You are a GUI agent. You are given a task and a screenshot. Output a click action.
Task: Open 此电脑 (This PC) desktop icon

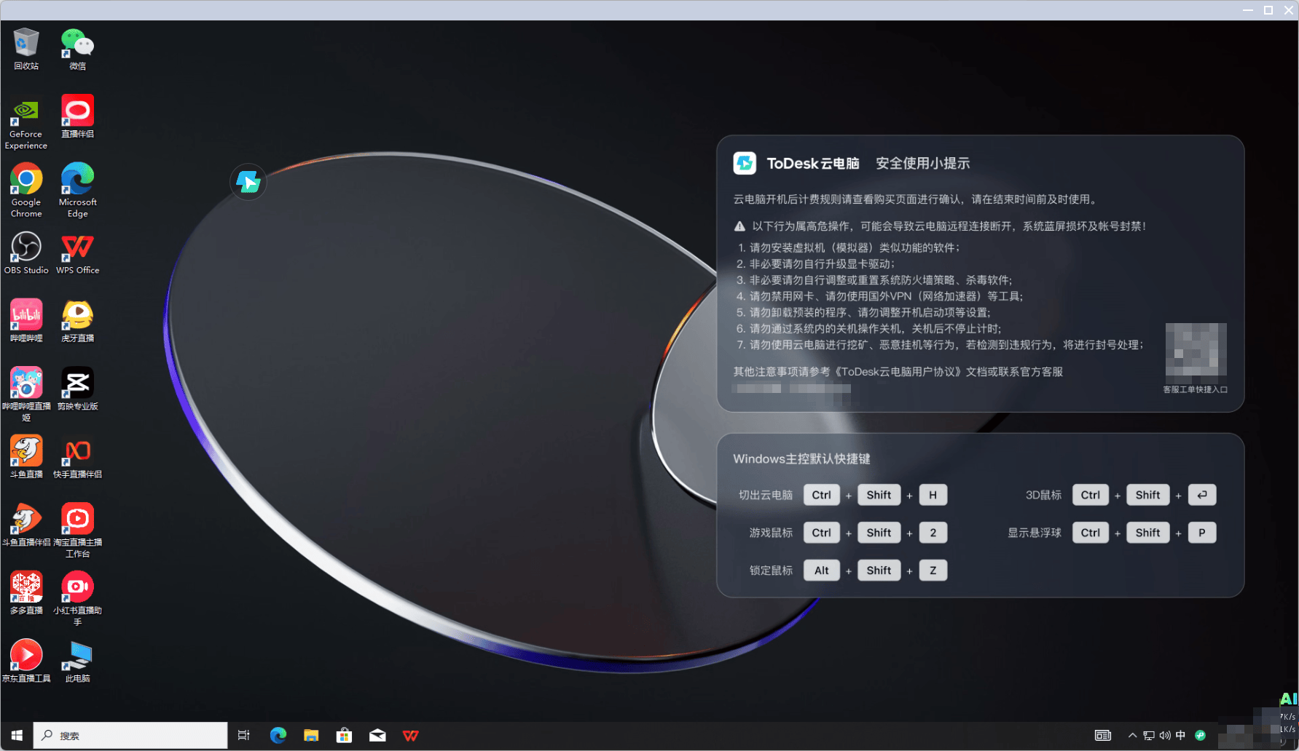[x=77, y=660]
